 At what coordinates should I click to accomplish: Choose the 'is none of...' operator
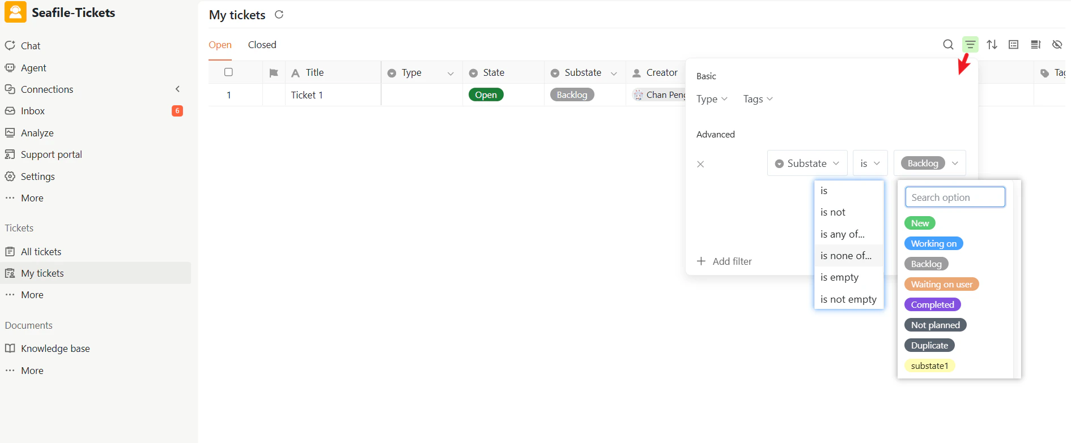pos(849,256)
